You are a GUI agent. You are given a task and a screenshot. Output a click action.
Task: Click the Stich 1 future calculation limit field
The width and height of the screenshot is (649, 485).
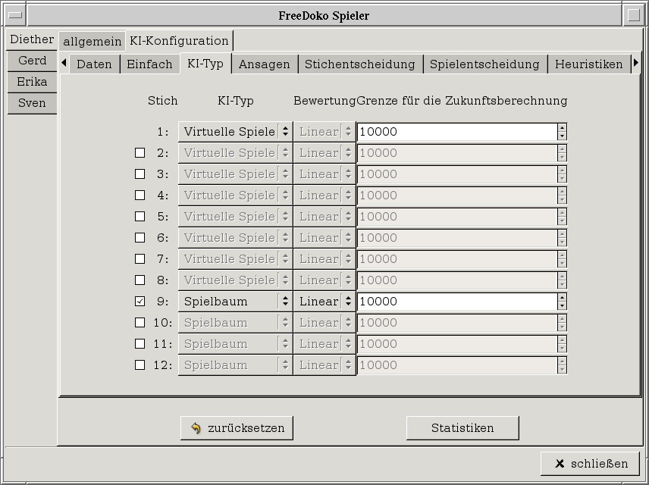[456, 132]
